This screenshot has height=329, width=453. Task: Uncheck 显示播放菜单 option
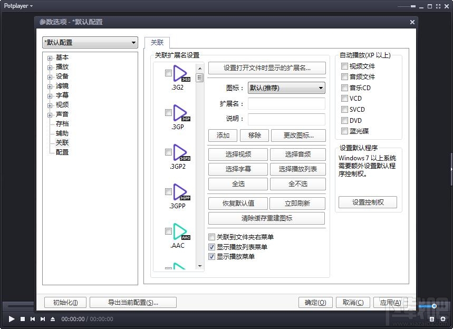212,257
